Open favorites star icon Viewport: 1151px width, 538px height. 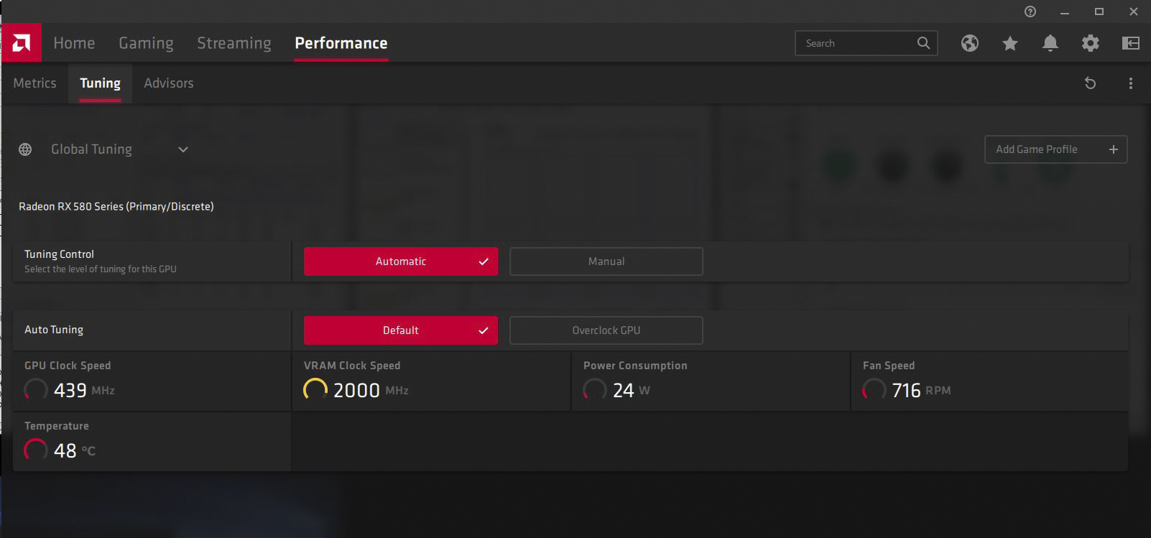(1010, 44)
